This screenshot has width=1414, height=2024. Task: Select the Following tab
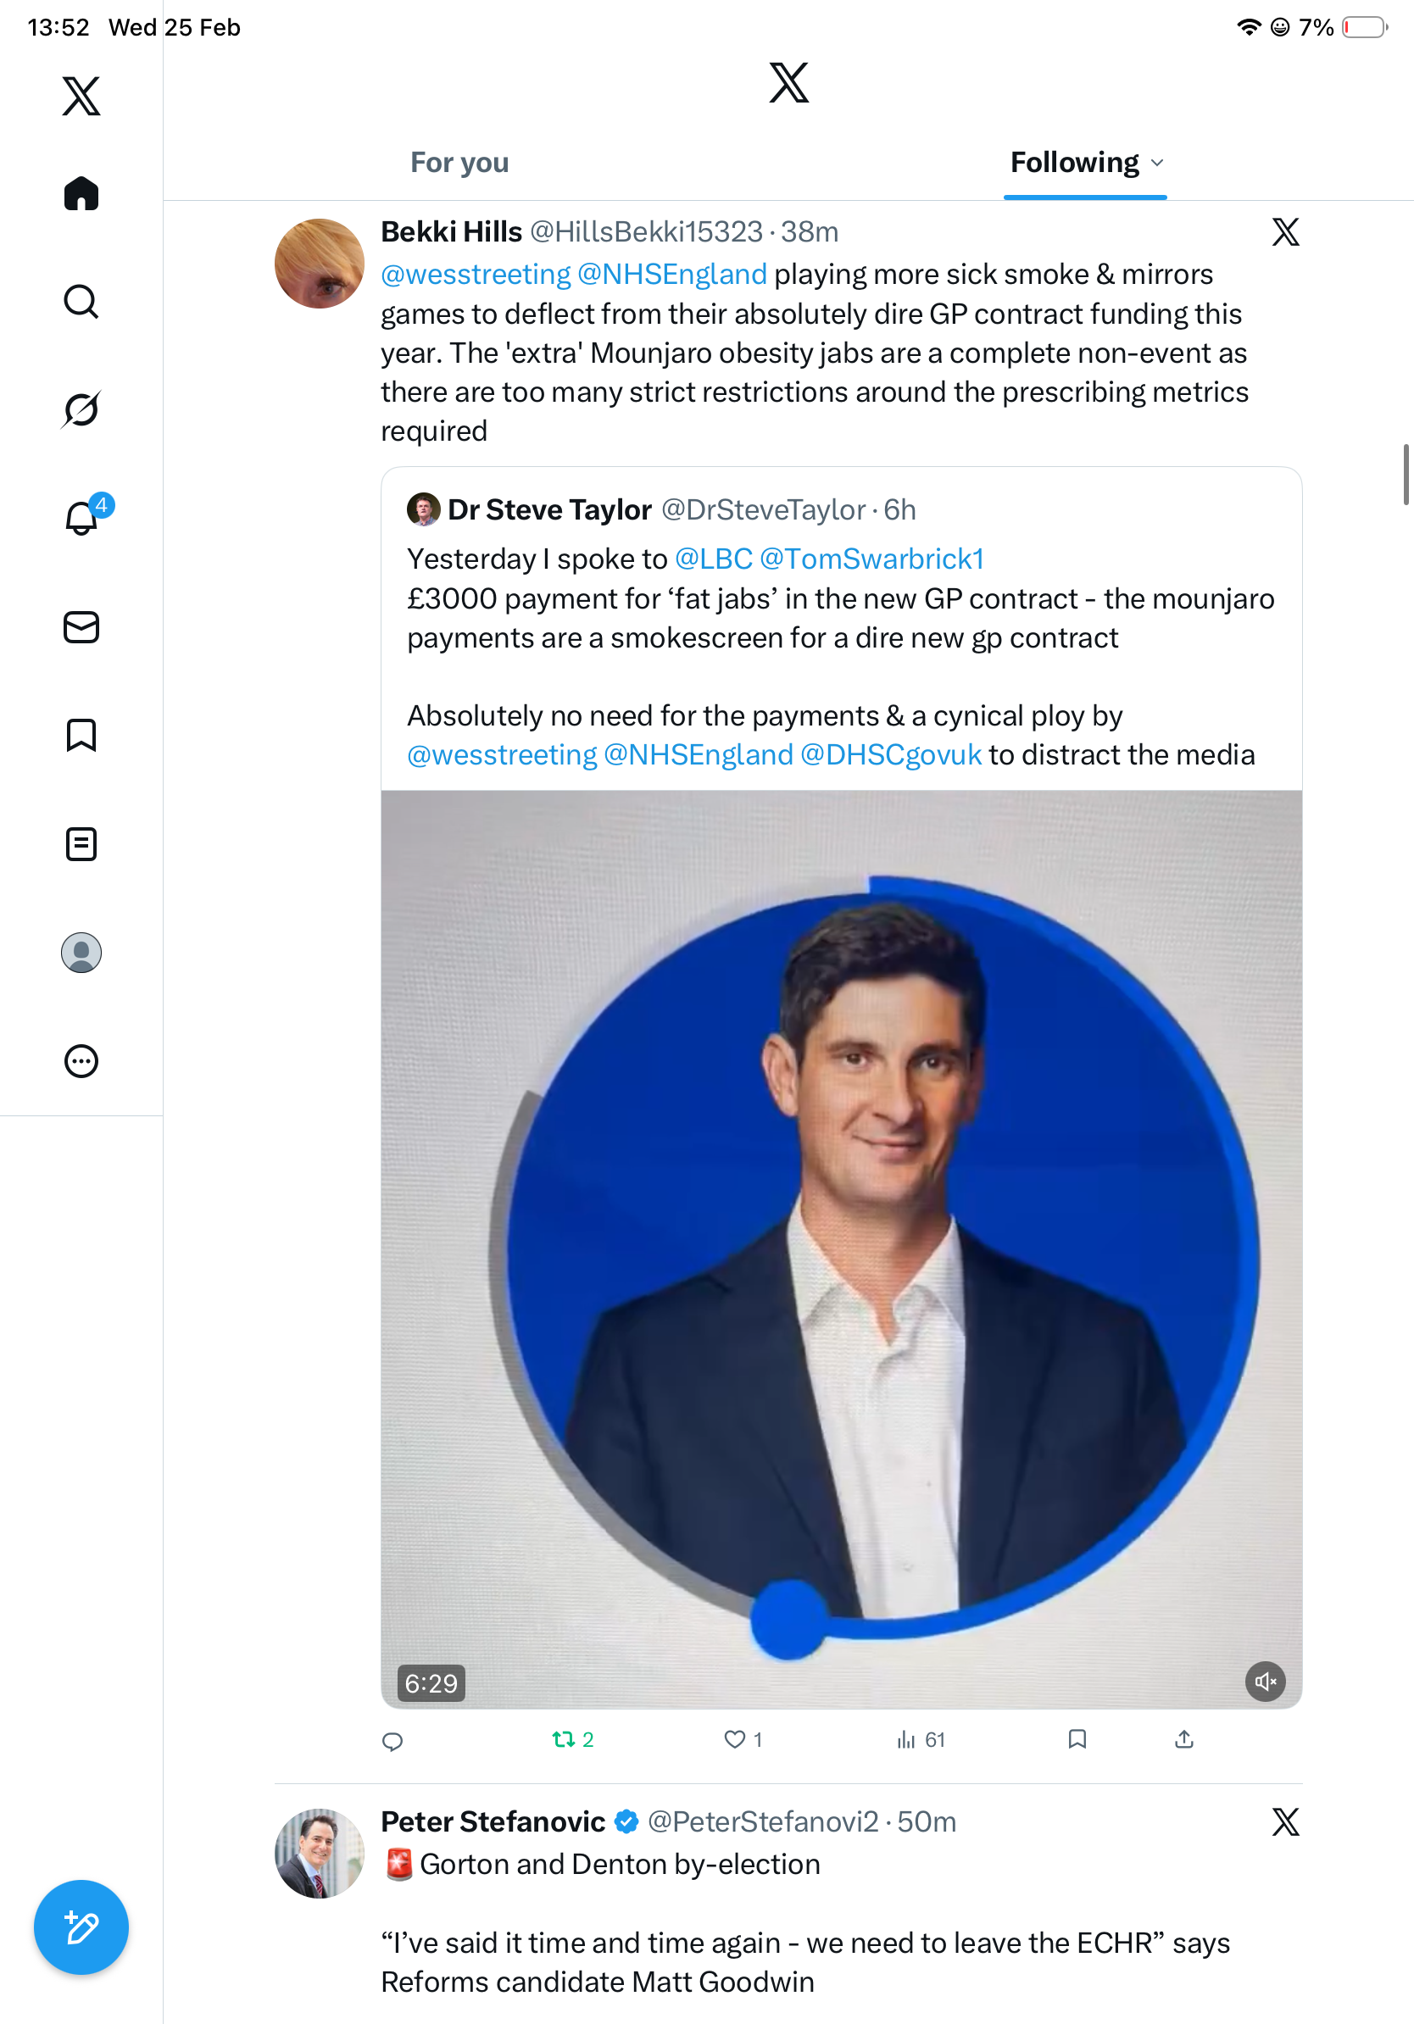[1074, 163]
